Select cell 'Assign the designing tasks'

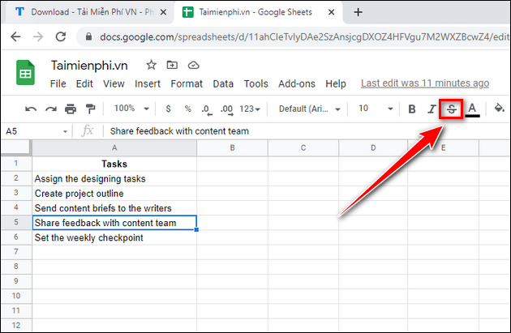(114, 178)
